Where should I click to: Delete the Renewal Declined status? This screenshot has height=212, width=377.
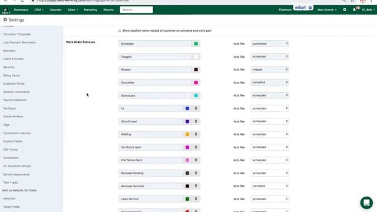coord(196,186)
